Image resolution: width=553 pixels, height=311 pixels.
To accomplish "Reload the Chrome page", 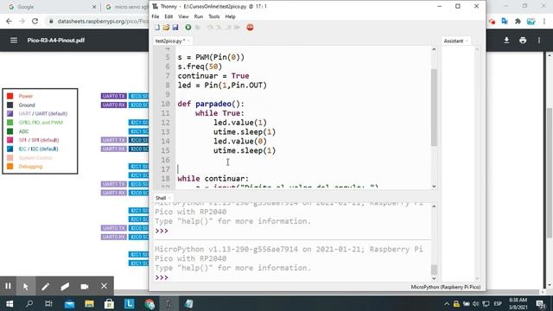I will (x=35, y=21).
